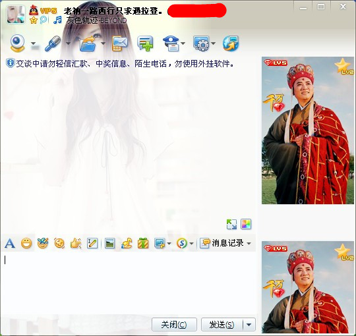Close the chat window with X
The image size is (356, 336).
pos(343,7)
